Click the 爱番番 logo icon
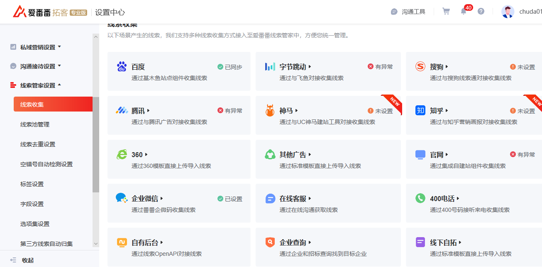The height and width of the screenshot is (267, 542). pos(19,12)
